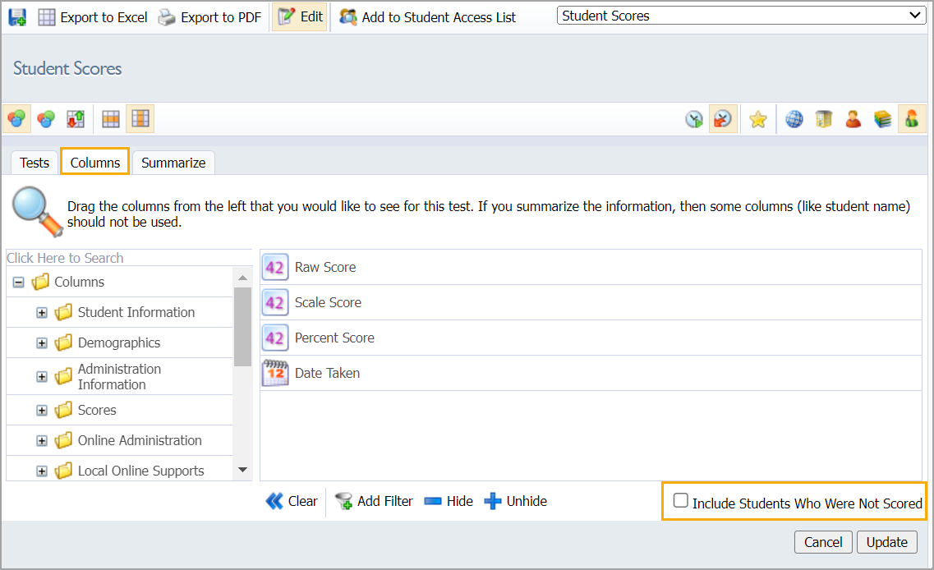
Task: Collapse the root Columns folder
Action: pos(19,283)
